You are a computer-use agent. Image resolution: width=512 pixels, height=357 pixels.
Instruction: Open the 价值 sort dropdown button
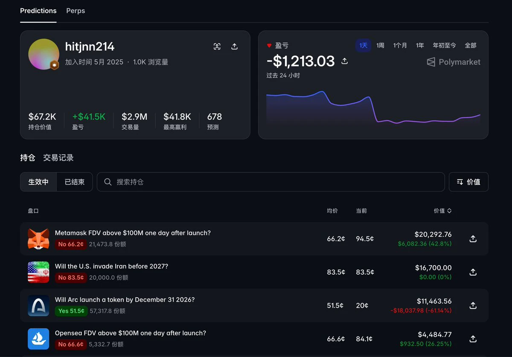tap(468, 182)
